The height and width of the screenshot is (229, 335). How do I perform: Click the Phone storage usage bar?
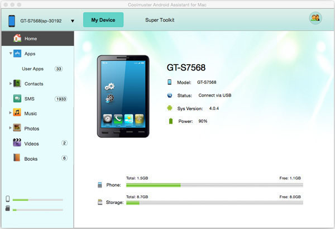tap(214, 184)
